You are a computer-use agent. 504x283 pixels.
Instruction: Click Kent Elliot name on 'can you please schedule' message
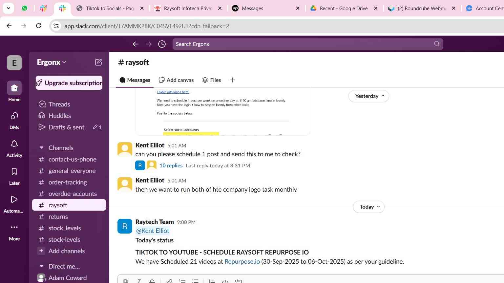pyautogui.click(x=150, y=145)
